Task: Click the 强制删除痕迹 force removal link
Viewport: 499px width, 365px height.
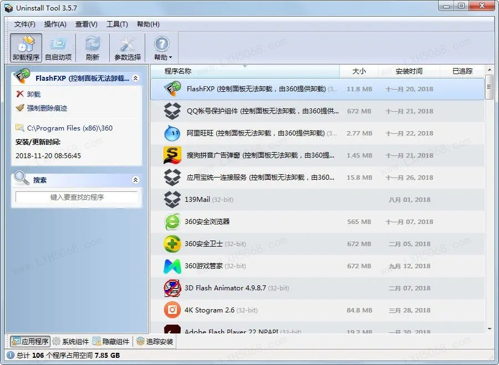Action: [47, 108]
